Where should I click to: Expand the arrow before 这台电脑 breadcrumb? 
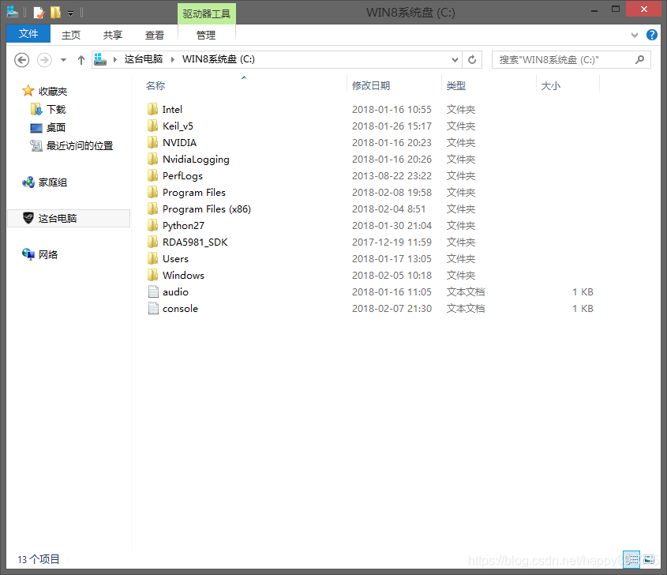click(x=115, y=59)
